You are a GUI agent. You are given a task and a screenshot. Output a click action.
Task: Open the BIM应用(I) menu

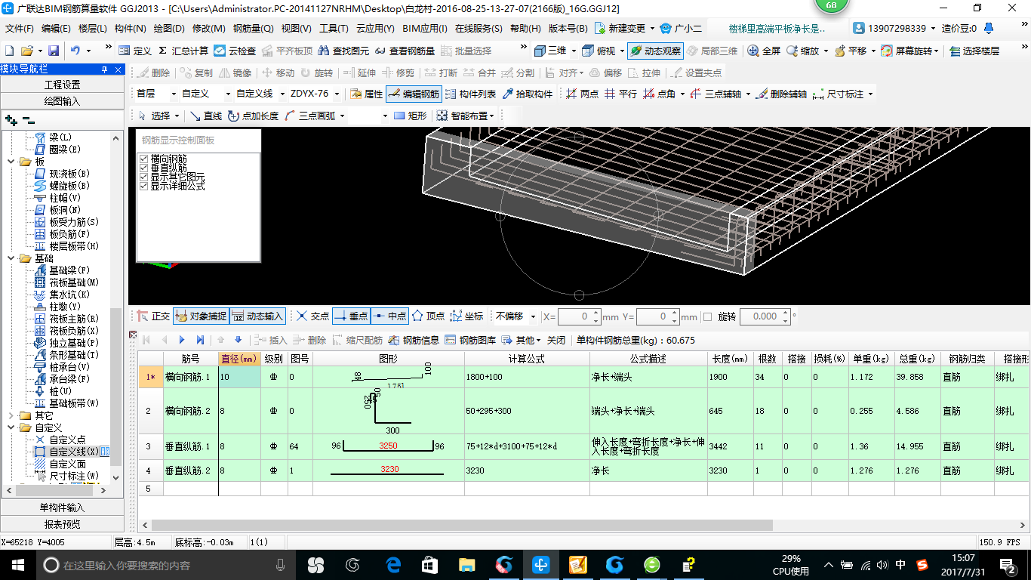[425, 29]
